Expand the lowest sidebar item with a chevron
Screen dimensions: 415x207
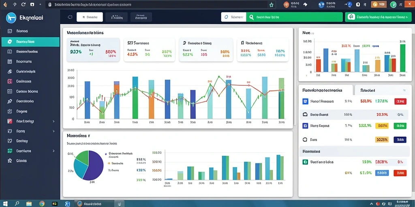[x=53, y=151]
